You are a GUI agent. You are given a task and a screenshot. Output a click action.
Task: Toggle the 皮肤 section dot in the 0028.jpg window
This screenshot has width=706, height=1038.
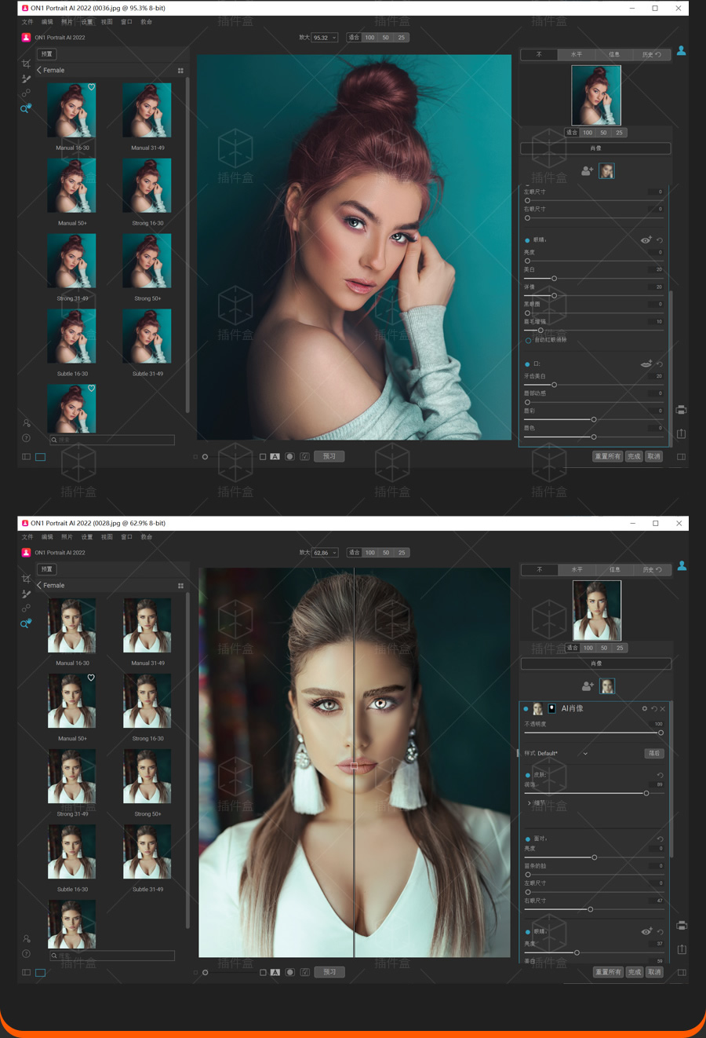click(x=527, y=775)
